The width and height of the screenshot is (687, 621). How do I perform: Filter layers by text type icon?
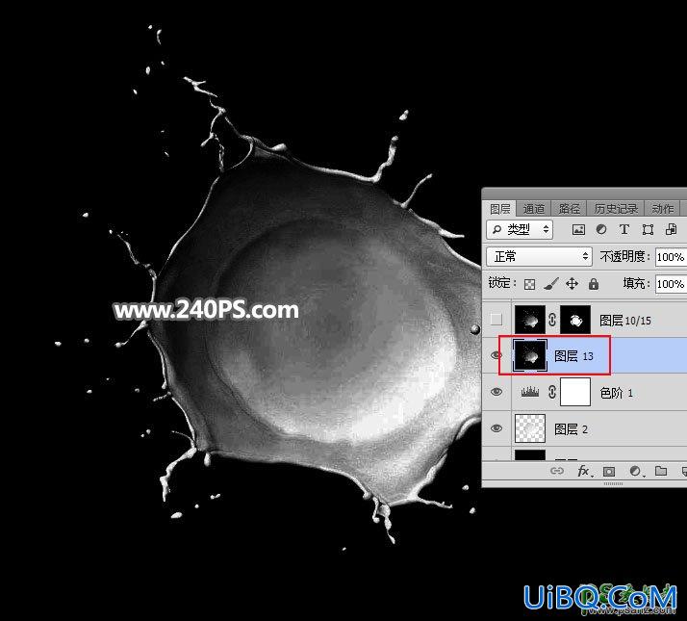coord(623,229)
